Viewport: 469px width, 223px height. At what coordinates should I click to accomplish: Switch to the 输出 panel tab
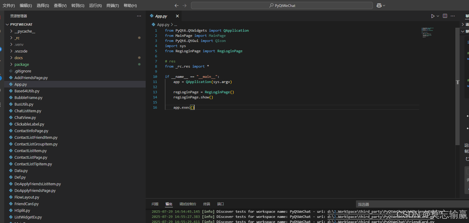click(169, 204)
